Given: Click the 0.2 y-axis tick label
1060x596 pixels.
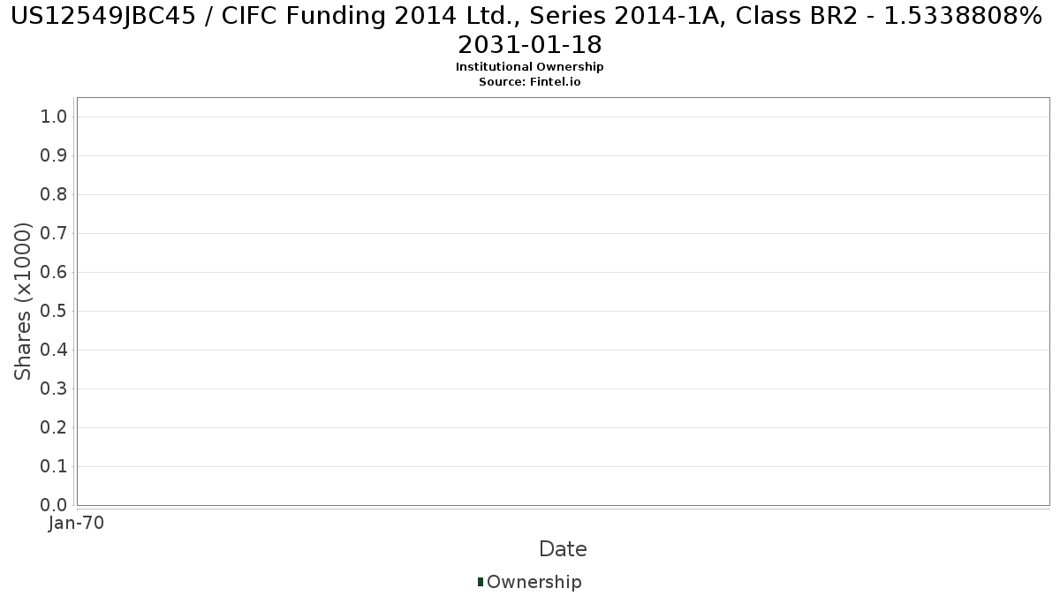Looking at the screenshot, I should point(54,428).
